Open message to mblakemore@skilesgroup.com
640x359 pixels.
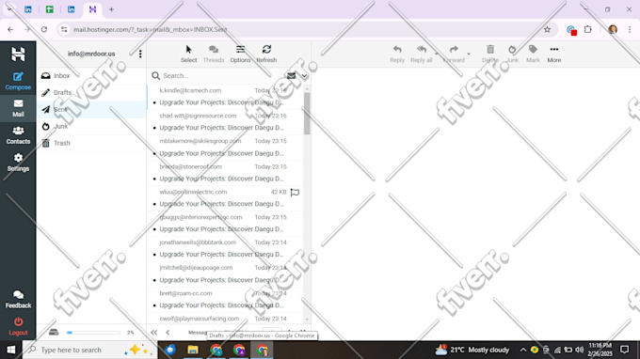click(x=225, y=148)
